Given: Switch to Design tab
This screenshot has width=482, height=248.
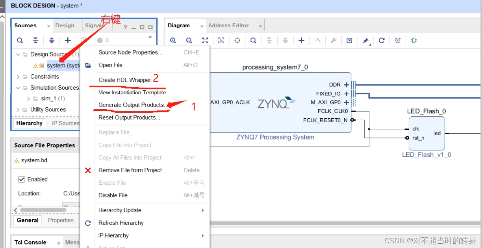Looking at the screenshot, I should (65, 26).
